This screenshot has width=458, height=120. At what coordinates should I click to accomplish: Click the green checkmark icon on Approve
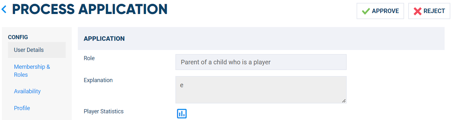point(366,11)
